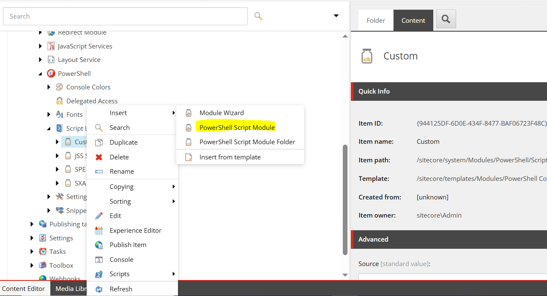This screenshot has width=547, height=296.
Task: Open the Copying submenu
Action: [132, 186]
